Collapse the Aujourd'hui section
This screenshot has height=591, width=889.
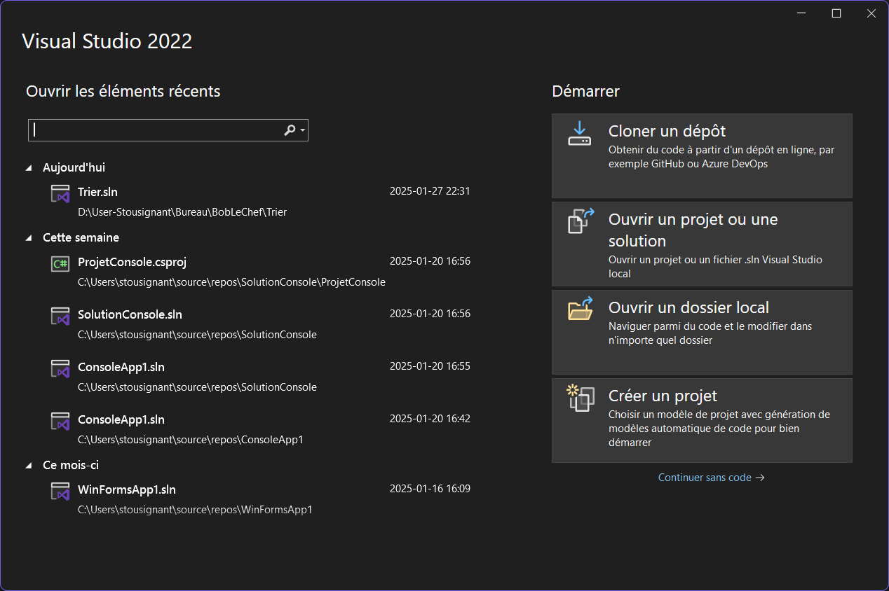[28, 167]
